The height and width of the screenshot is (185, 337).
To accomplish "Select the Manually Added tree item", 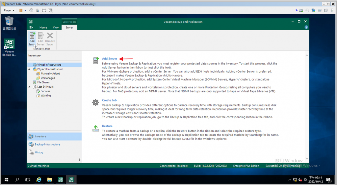I will 50,73.
